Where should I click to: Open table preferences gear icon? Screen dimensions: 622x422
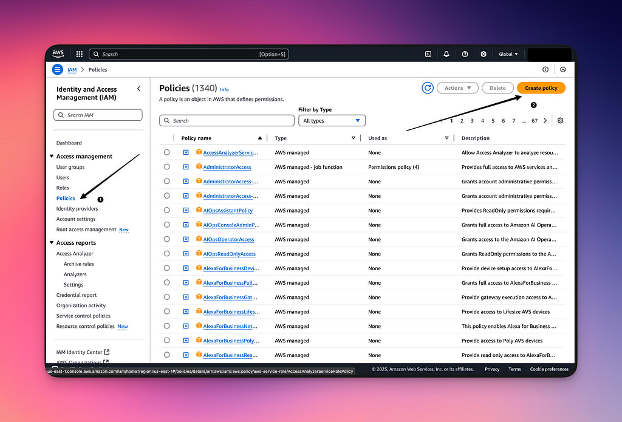tap(560, 121)
